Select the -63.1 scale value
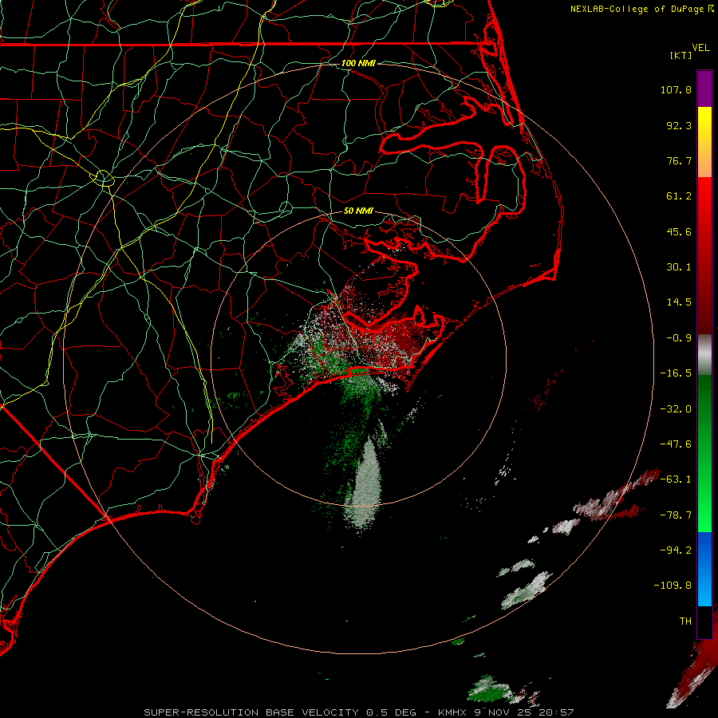Viewport: 718px width, 718px height. (x=676, y=479)
